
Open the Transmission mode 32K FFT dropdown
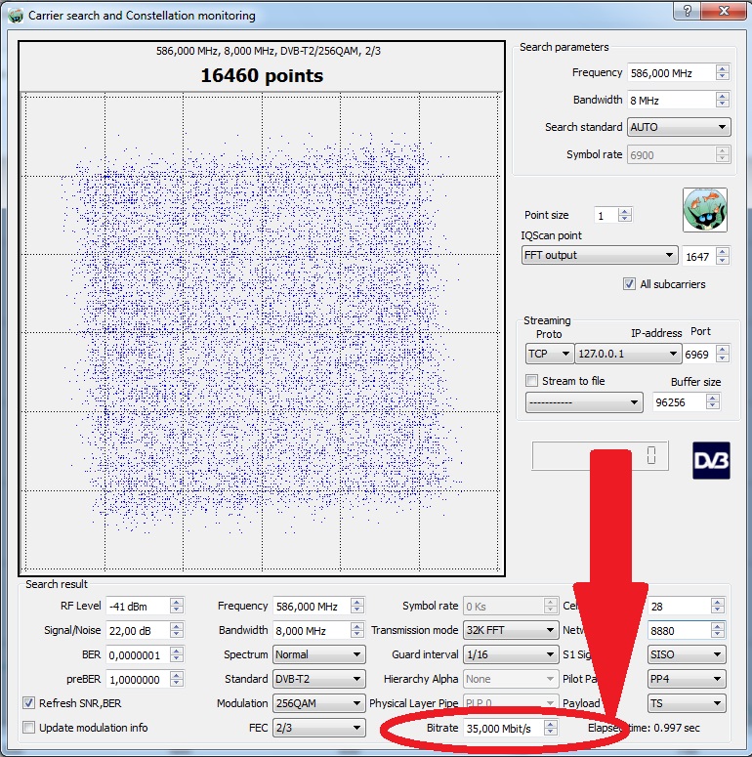tap(511, 630)
